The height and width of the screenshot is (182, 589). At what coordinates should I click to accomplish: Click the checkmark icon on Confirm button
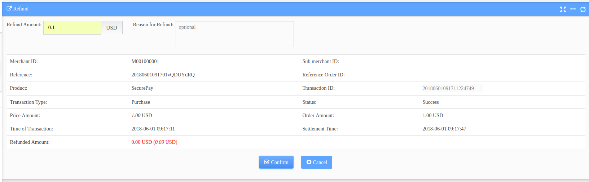coord(267,162)
